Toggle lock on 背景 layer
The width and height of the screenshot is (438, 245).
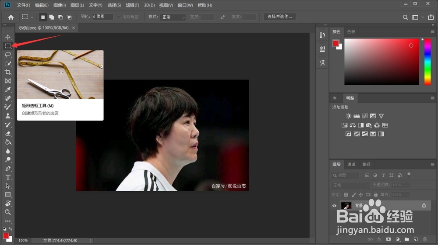click(x=424, y=205)
